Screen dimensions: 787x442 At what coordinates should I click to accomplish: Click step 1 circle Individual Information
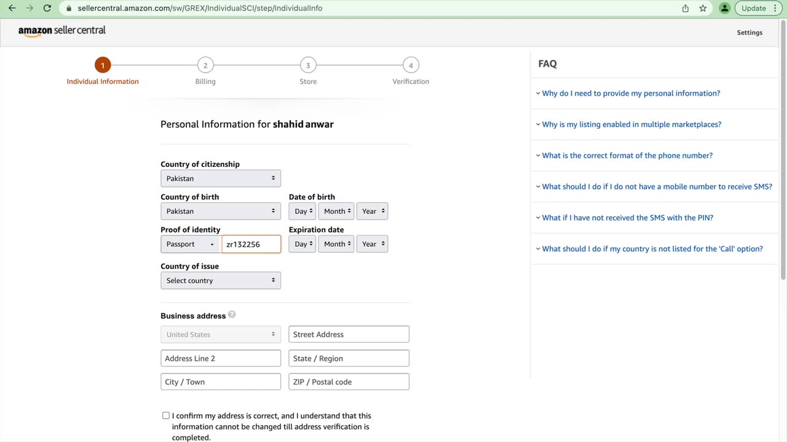103,65
